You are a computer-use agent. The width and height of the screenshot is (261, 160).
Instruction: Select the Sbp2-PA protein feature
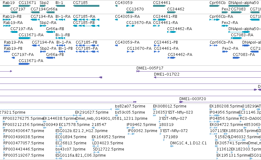[43, 52]
